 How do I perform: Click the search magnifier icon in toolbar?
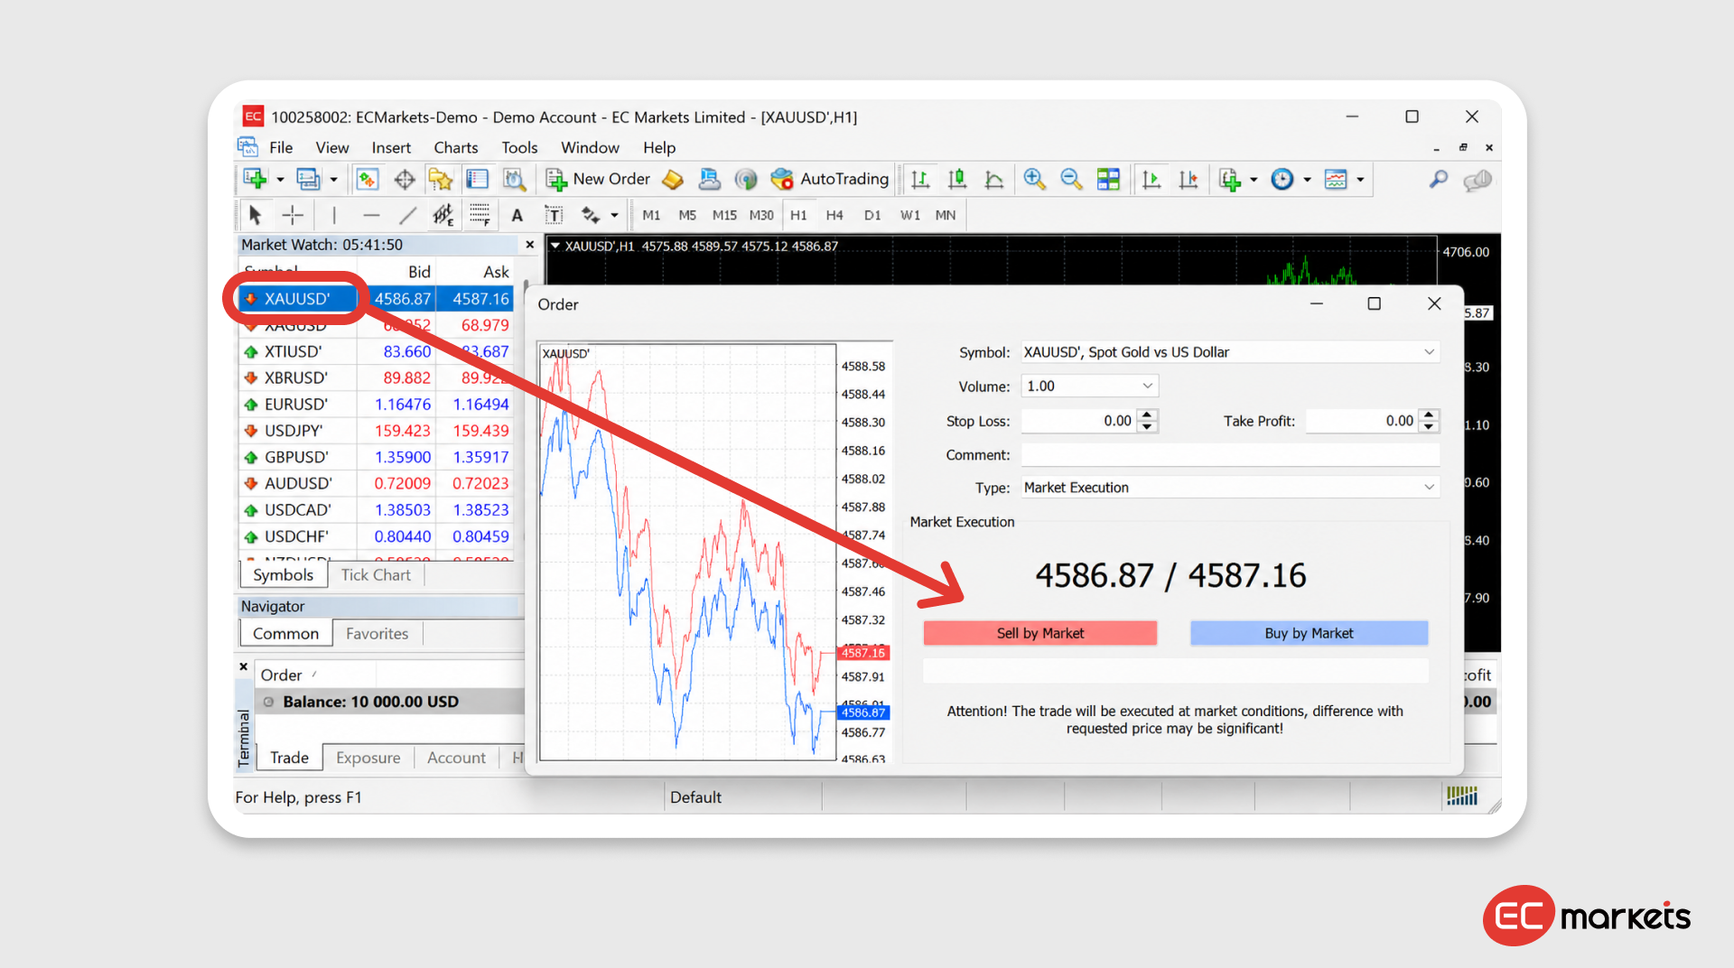coord(1438,179)
